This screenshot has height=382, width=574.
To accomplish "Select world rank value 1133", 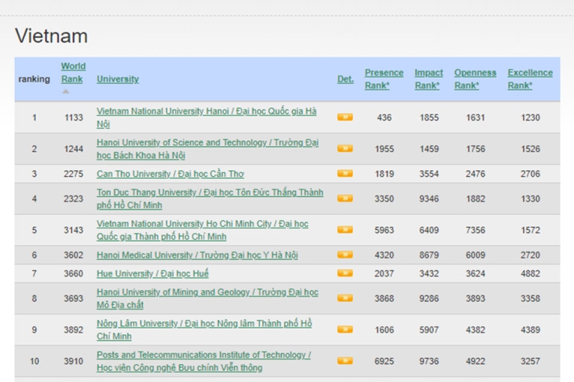I will pyautogui.click(x=73, y=117).
